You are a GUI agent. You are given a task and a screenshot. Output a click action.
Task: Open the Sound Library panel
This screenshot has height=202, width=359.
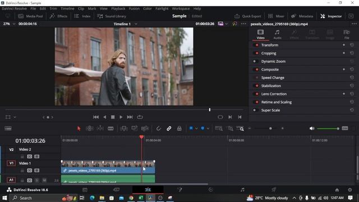pos(112,16)
